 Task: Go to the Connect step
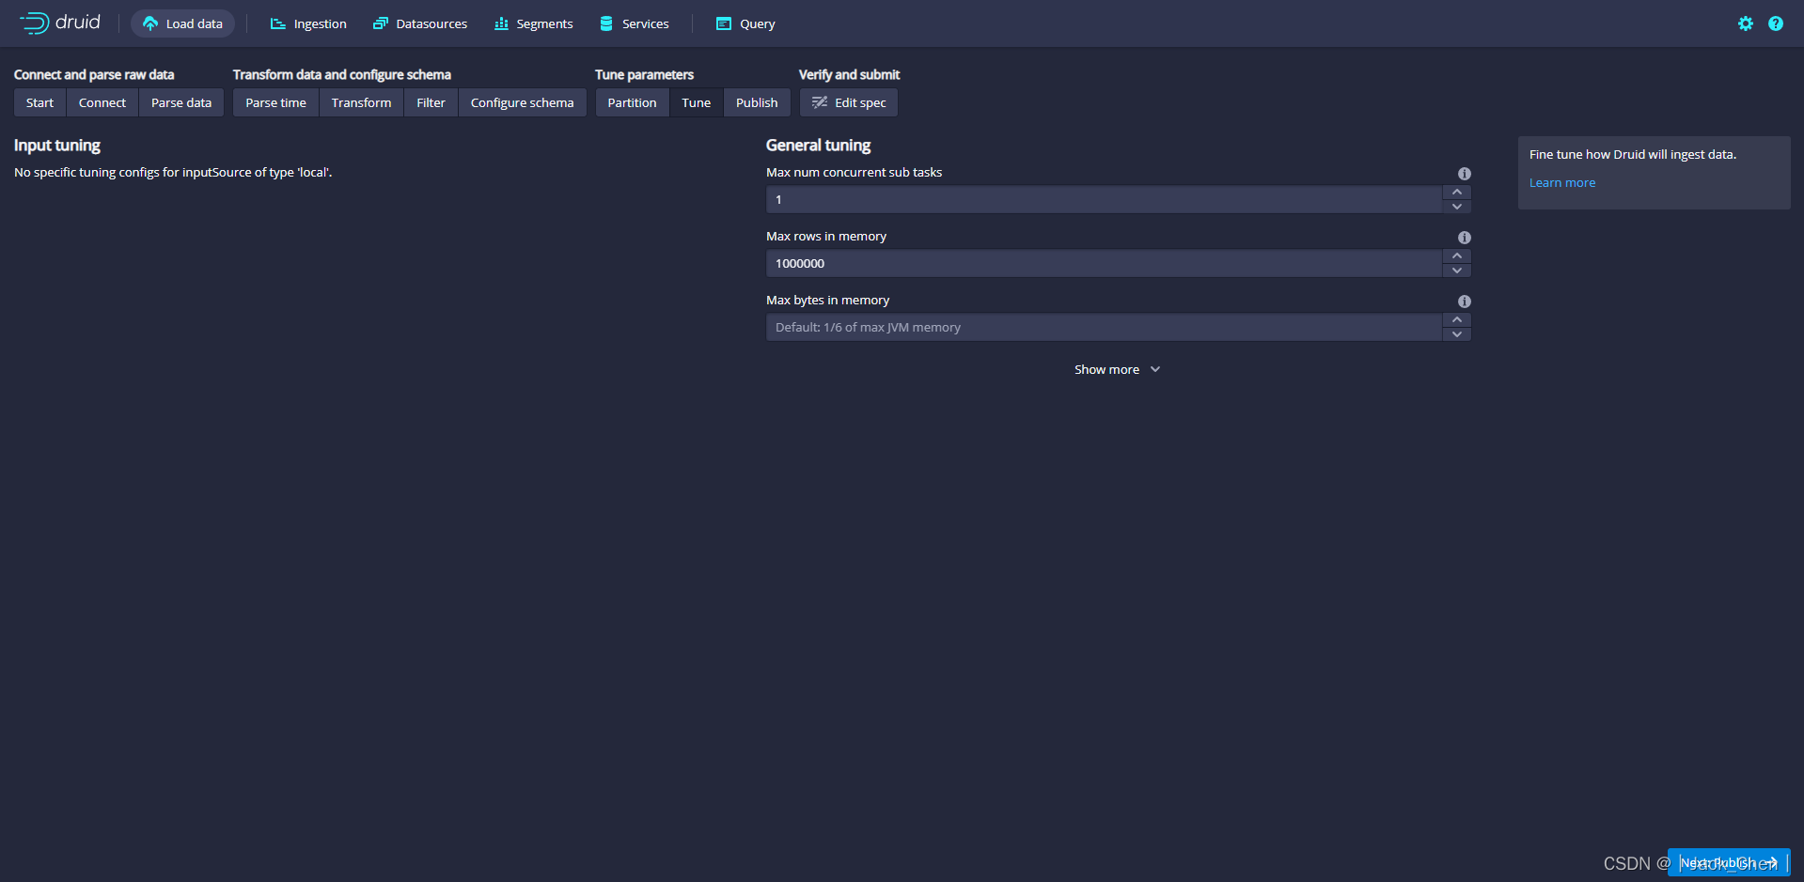[102, 102]
